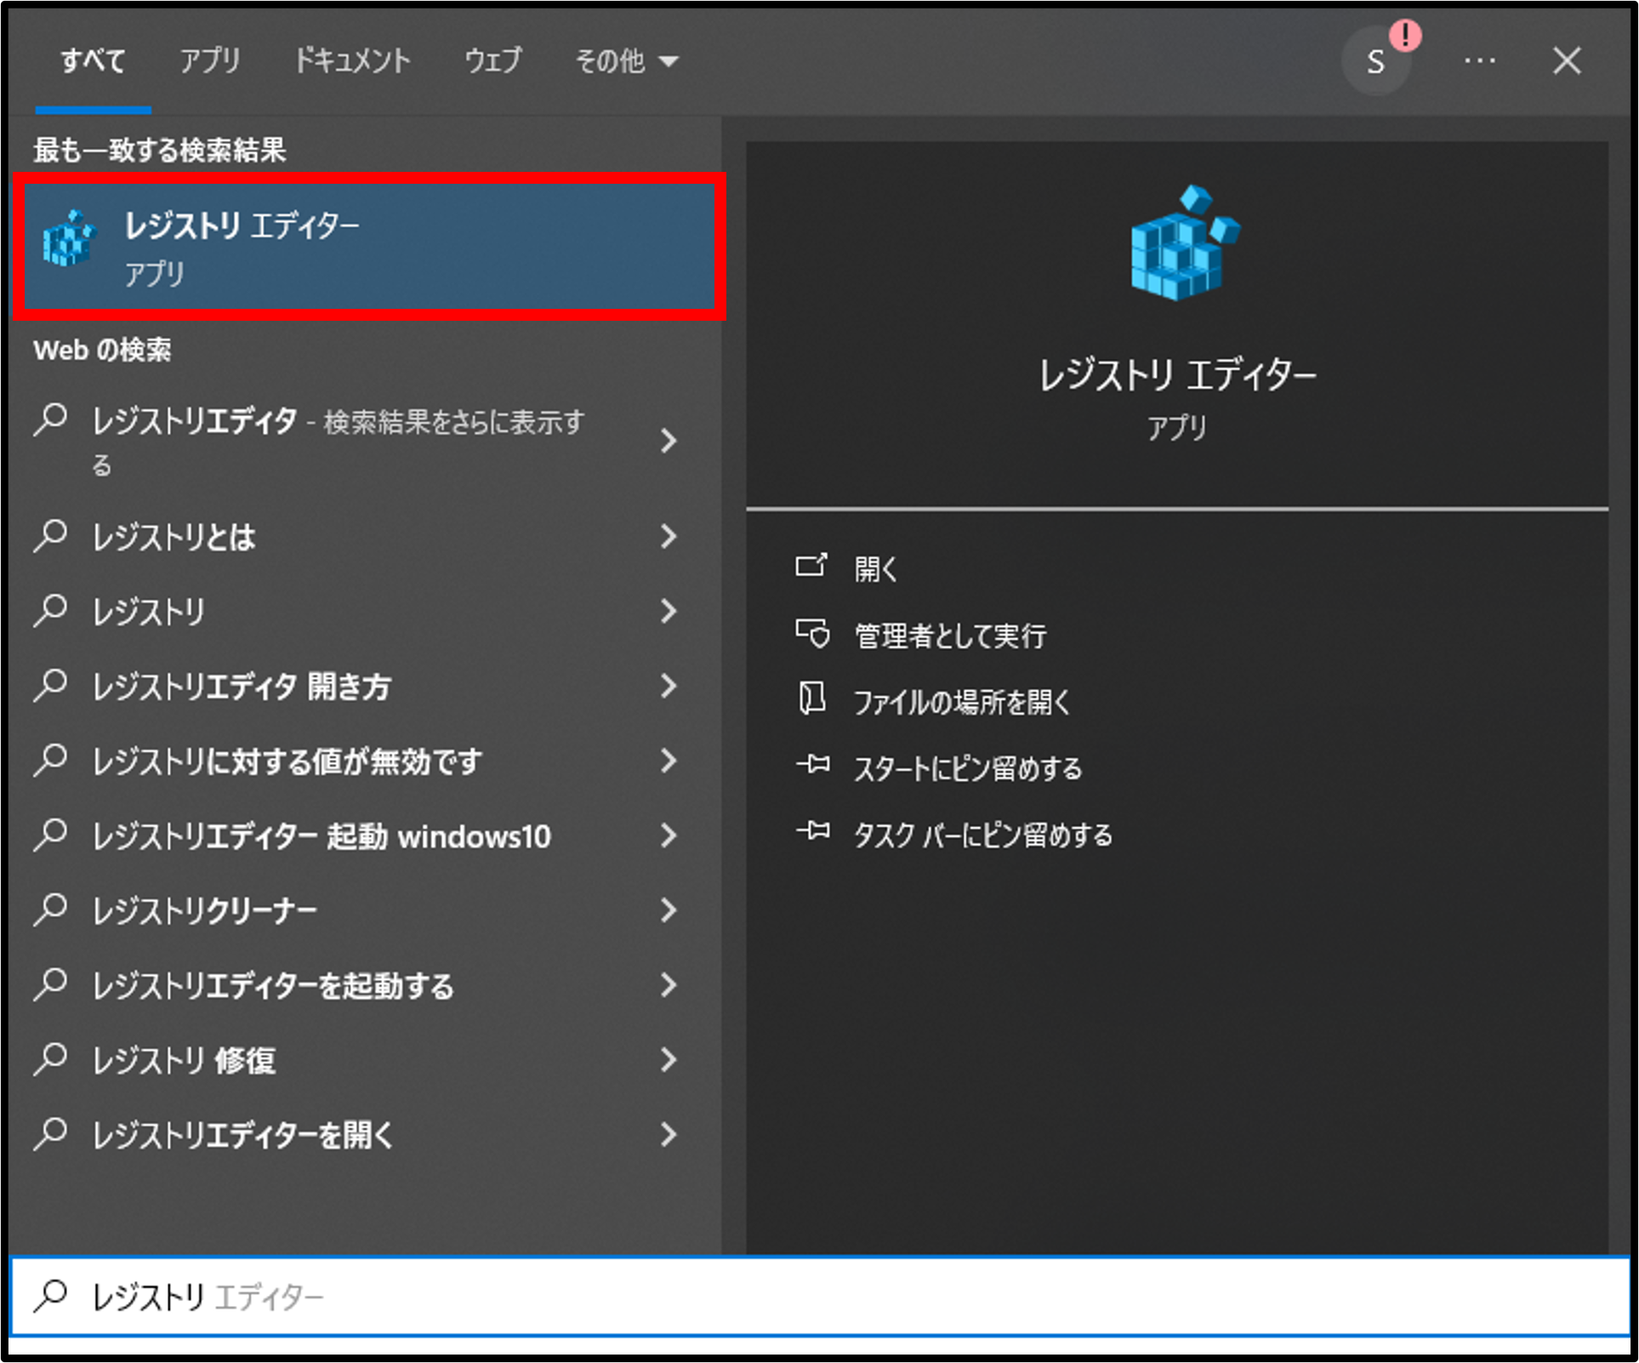Click the Registry Editor cube icon in best match

[x=69, y=239]
